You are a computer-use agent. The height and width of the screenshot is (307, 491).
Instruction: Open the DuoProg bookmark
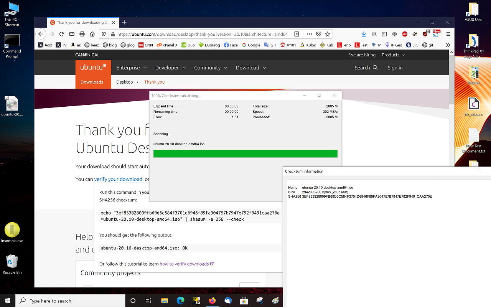[209, 45]
